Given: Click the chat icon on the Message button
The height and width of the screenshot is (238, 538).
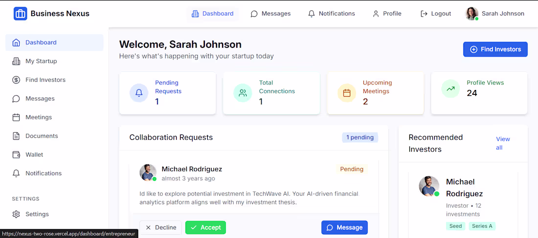Looking at the screenshot, I should click(x=330, y=228).
